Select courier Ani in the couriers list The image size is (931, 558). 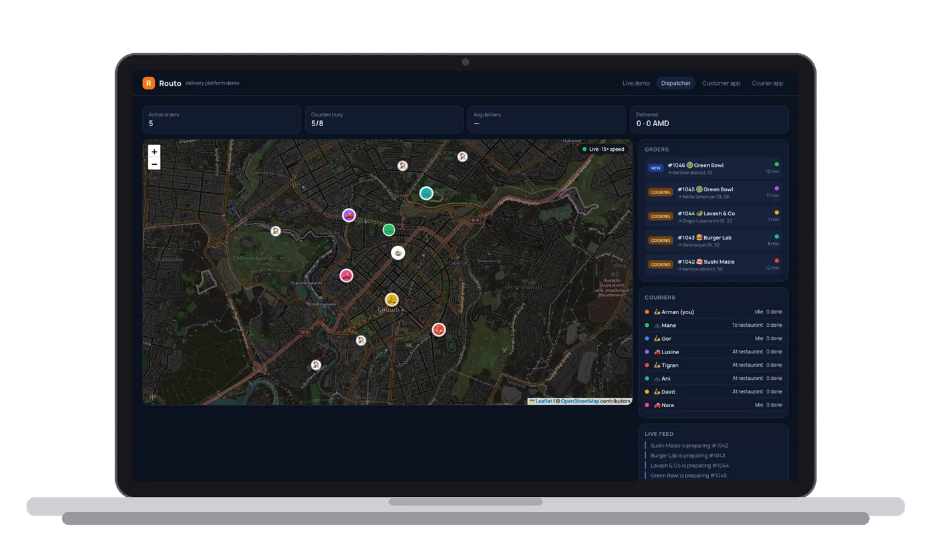click(714, 379)
